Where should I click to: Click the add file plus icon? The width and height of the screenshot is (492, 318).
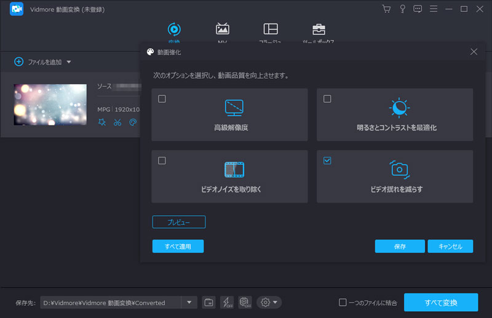[19, 62]
